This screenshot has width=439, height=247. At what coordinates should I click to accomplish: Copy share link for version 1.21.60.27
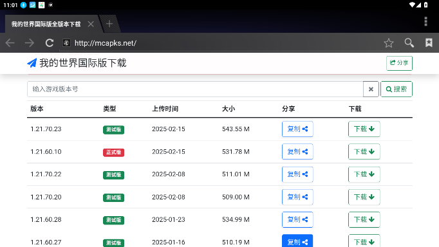(297, 241)
